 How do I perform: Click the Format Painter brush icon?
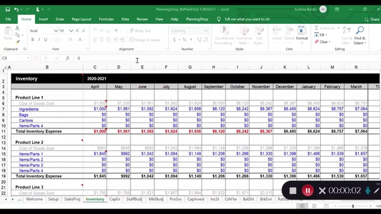tap(17, 42)
